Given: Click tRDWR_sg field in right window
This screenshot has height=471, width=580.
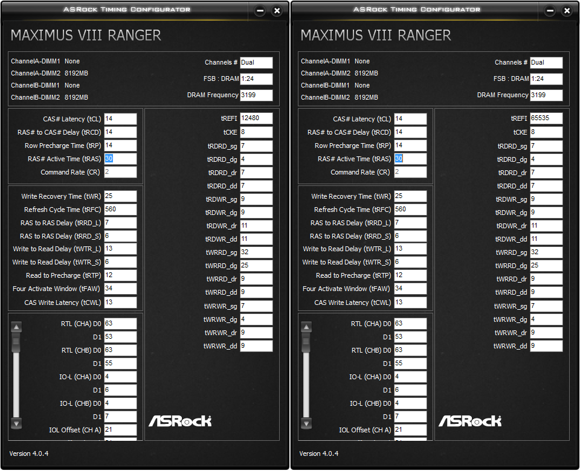Looking at the screenshot, I should point(546,199).
